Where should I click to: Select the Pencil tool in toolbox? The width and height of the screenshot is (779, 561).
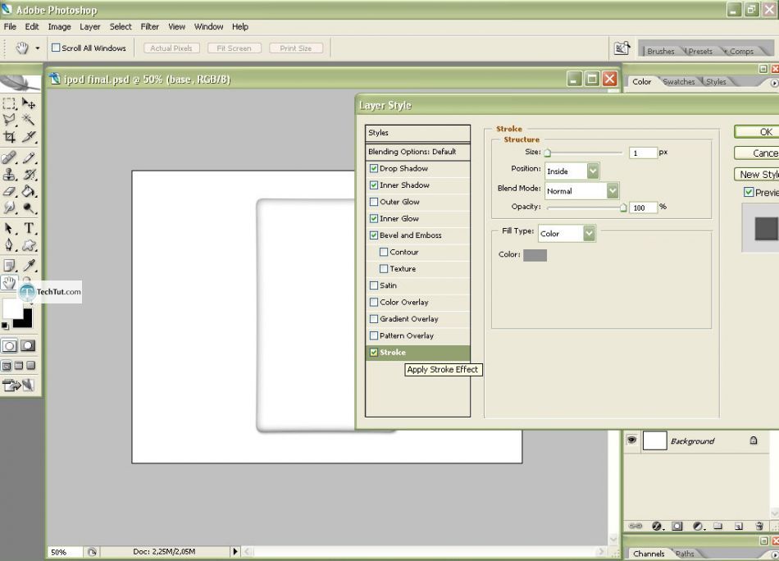tap(29, 158)
